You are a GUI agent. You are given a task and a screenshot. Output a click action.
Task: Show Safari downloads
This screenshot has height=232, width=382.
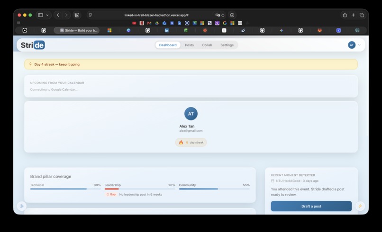[232, 15]
